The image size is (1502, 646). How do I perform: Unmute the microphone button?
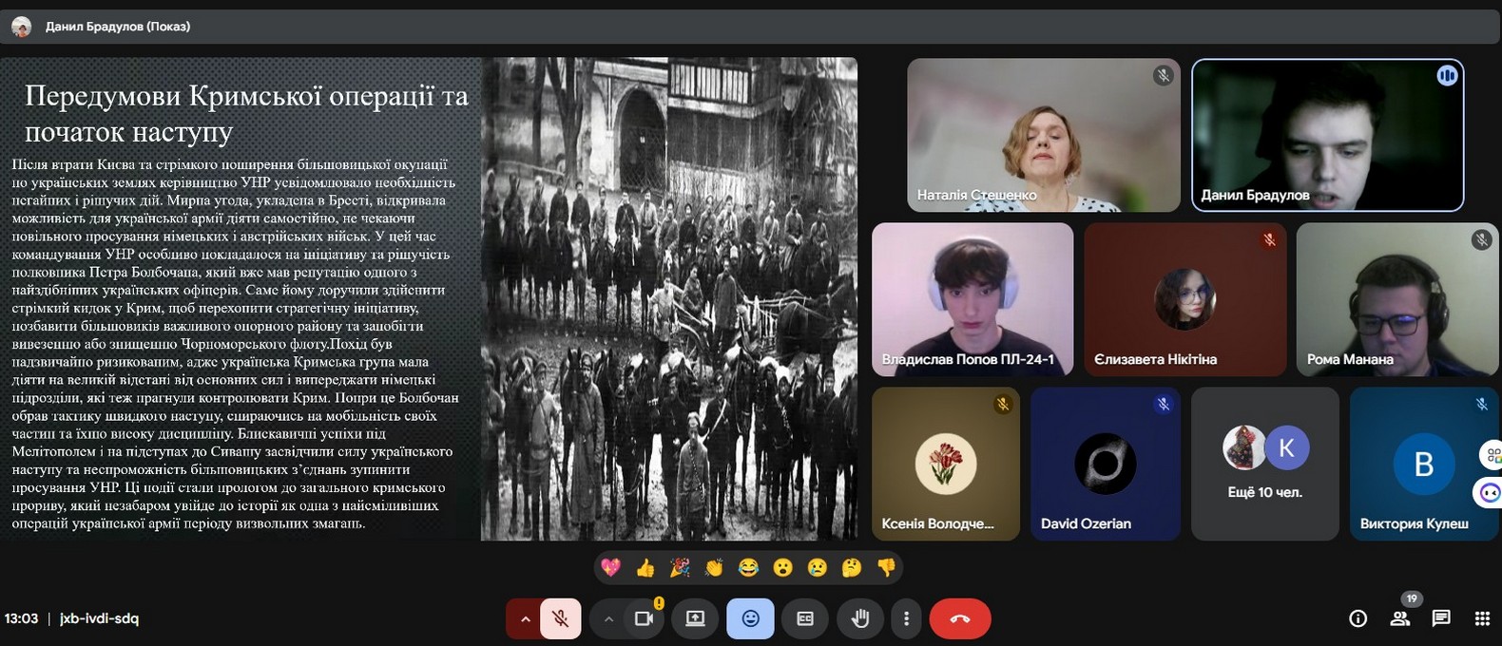[x=561, y=619]
